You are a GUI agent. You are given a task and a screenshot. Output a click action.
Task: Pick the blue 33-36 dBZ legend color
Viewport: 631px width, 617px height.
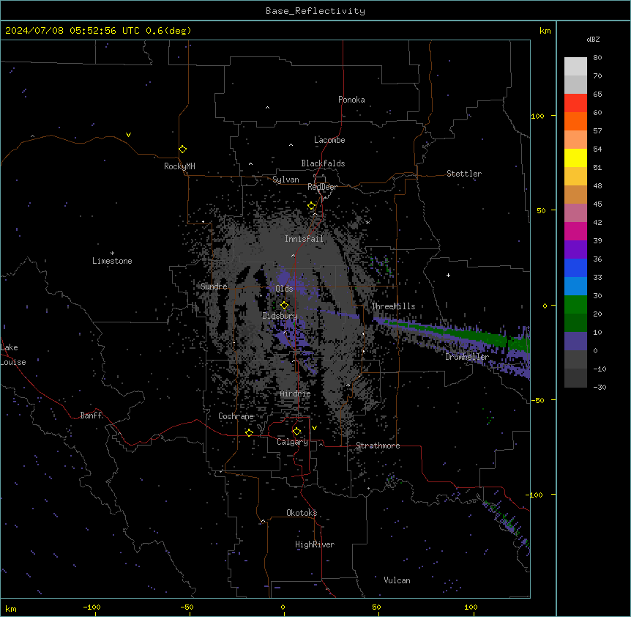(x=575, y=267)
